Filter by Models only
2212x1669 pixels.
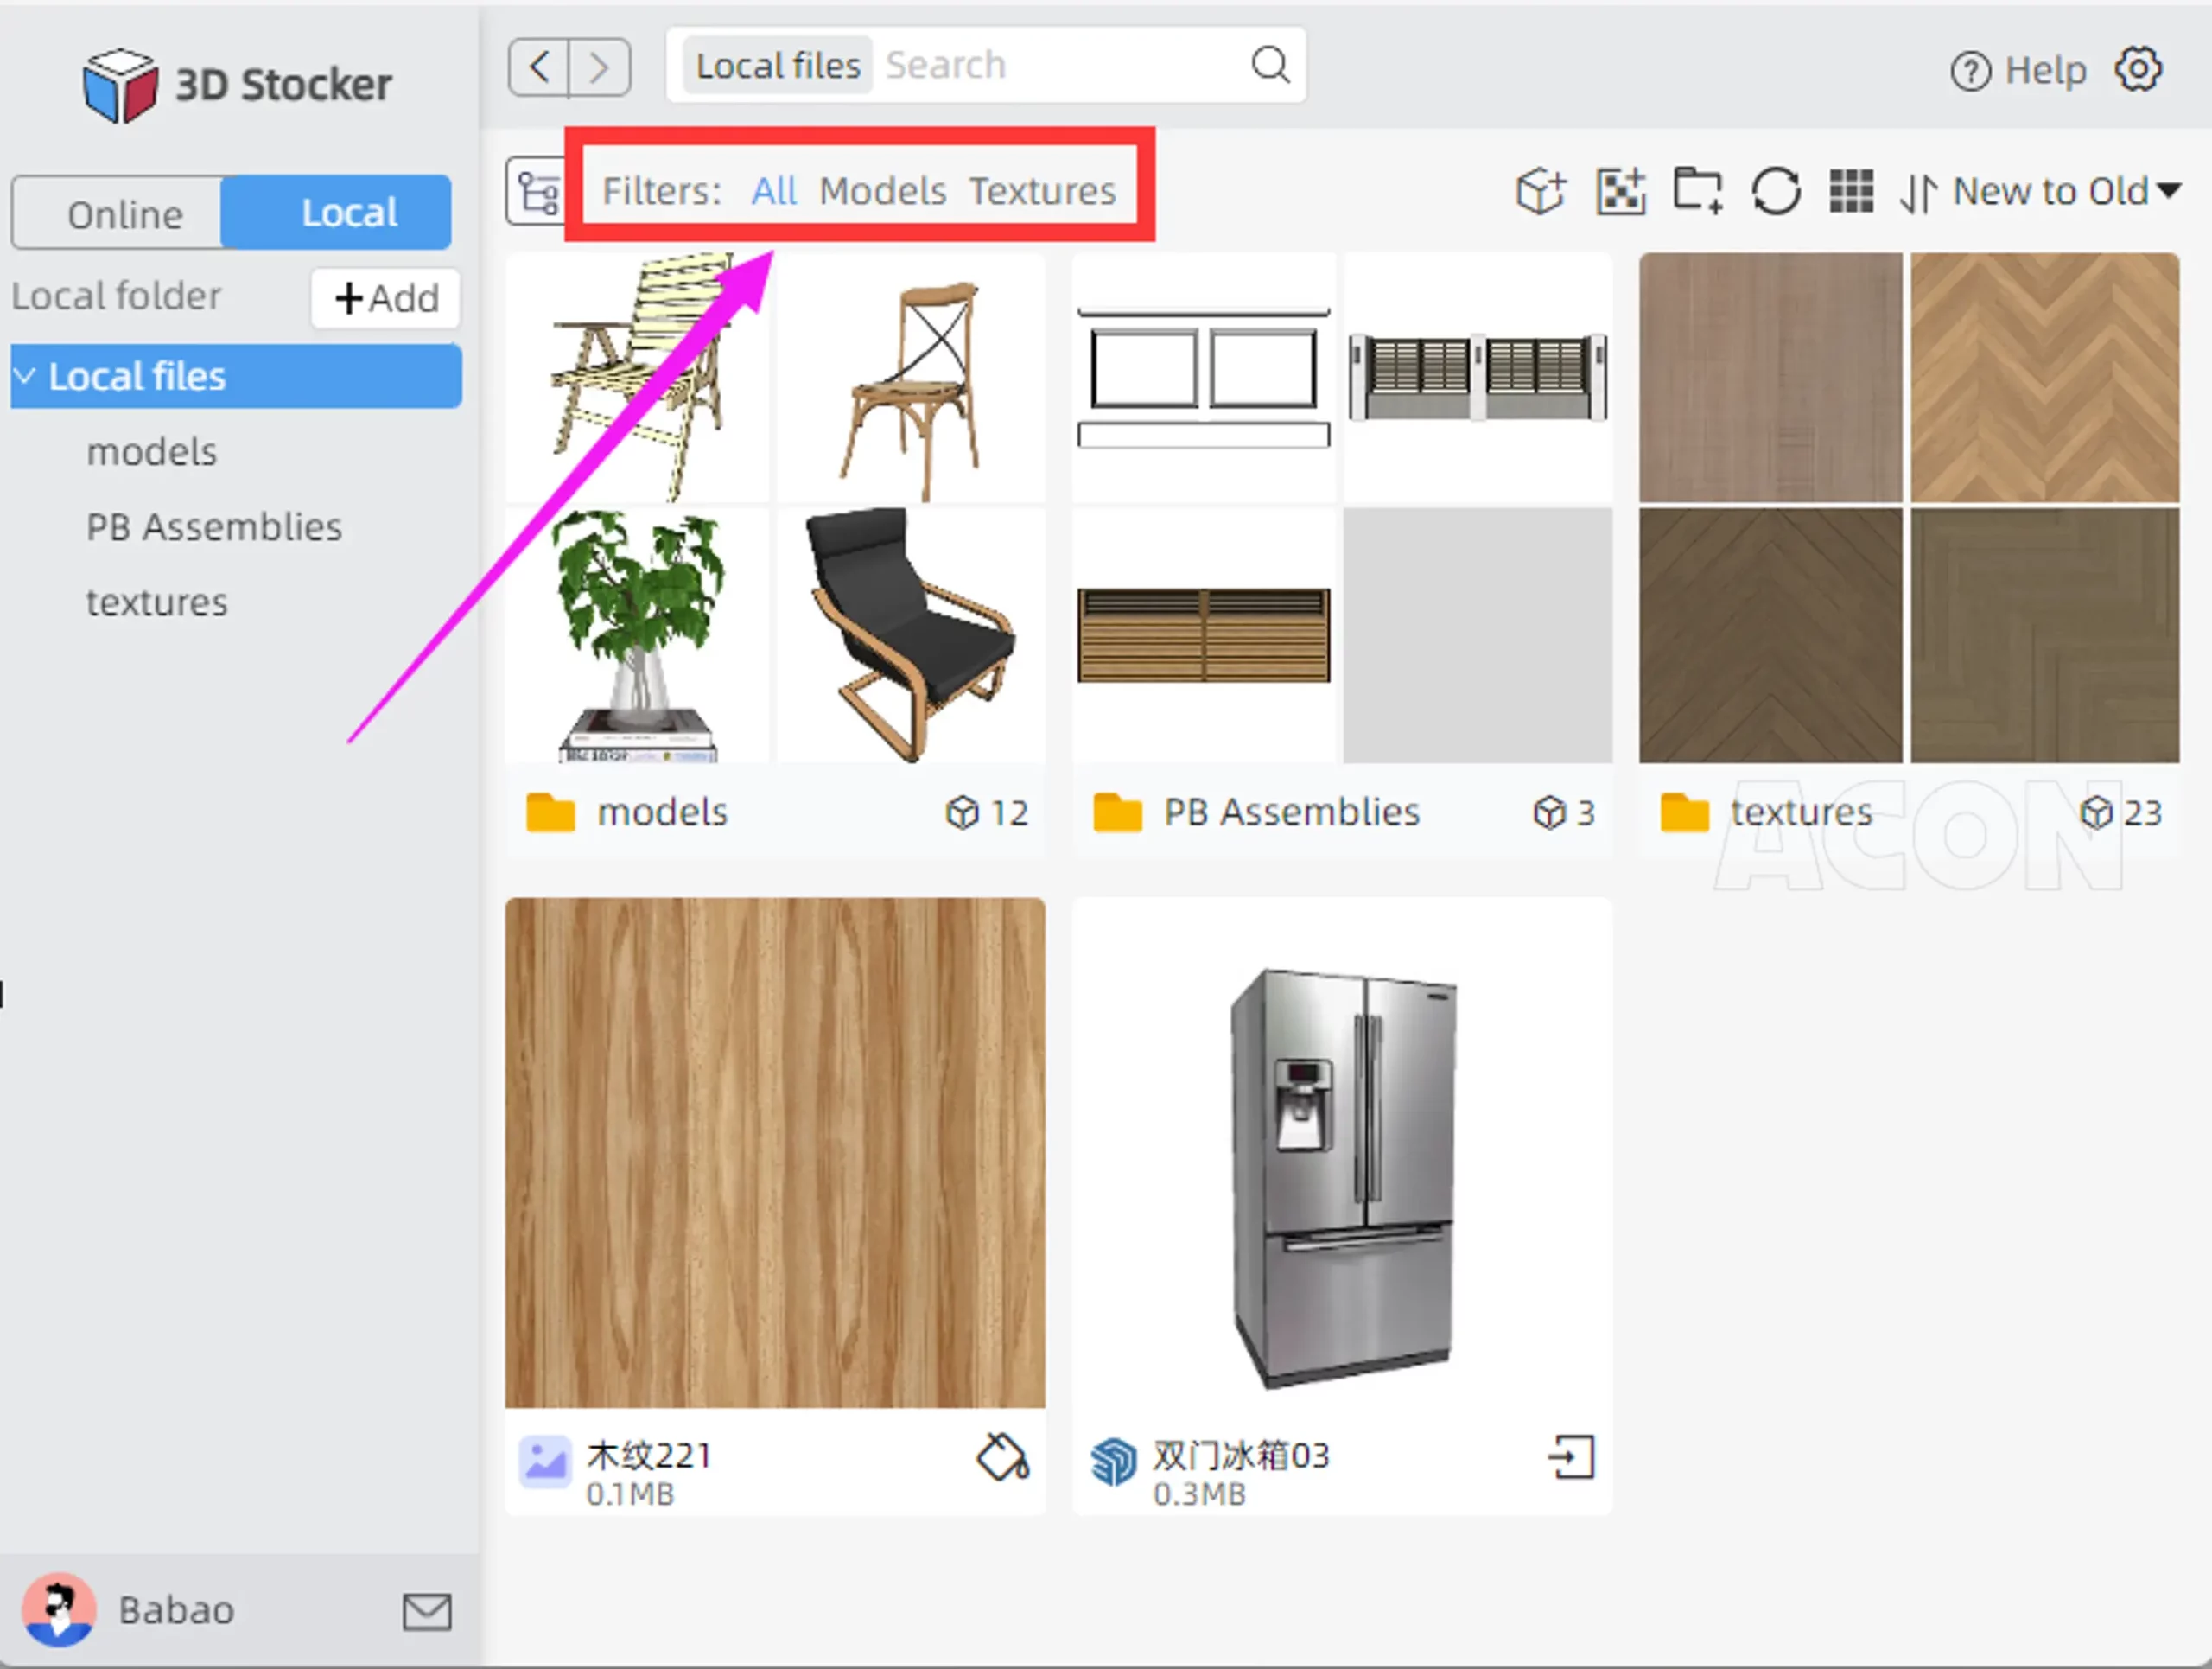click(x=882, y=191)
